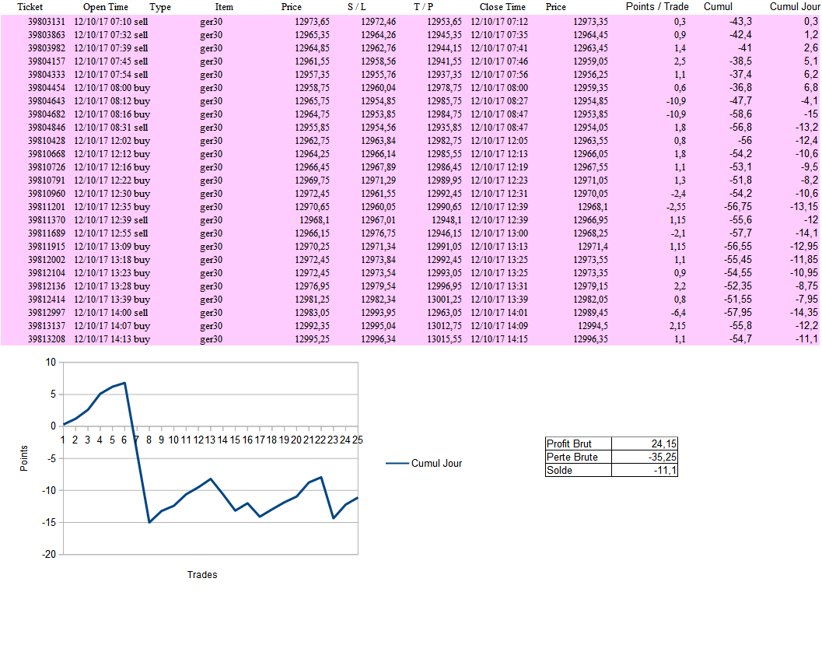
Task: Click close time 12/10/17 14:15
Action: 499,339
